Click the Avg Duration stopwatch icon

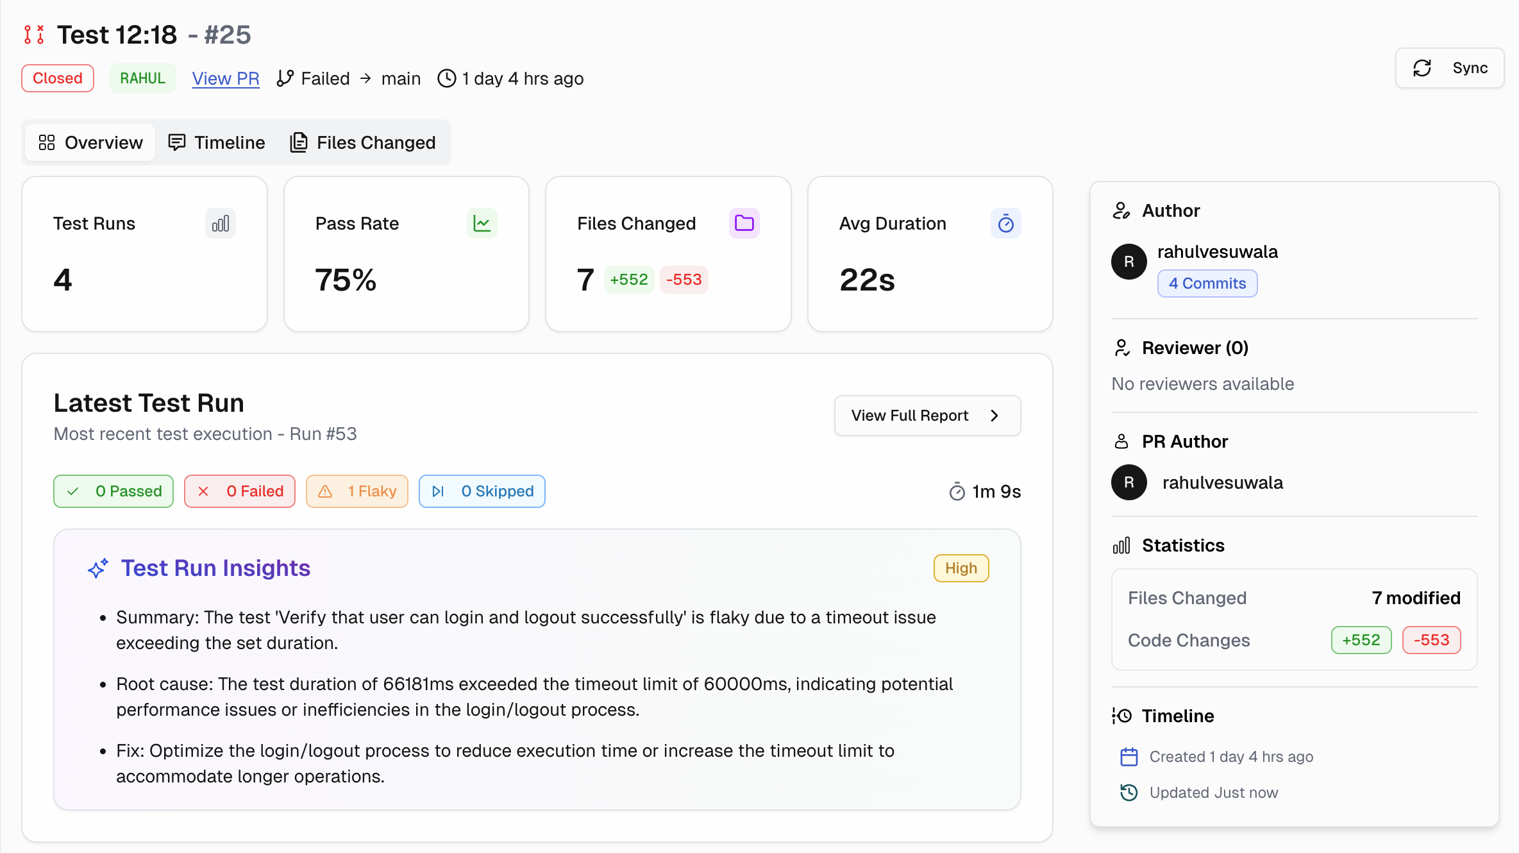point(1005,223)
